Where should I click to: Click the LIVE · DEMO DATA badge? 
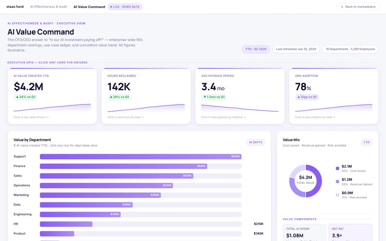125,7
